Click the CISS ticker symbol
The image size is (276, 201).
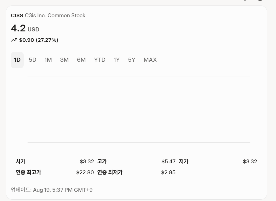(x=17, y=16)
